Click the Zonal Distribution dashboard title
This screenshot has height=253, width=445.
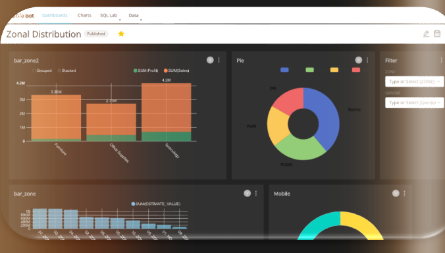click(43, 34)
